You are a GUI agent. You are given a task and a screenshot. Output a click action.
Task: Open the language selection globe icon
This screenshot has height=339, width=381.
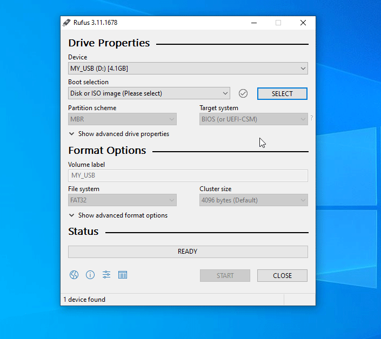[x=74, y=275]
